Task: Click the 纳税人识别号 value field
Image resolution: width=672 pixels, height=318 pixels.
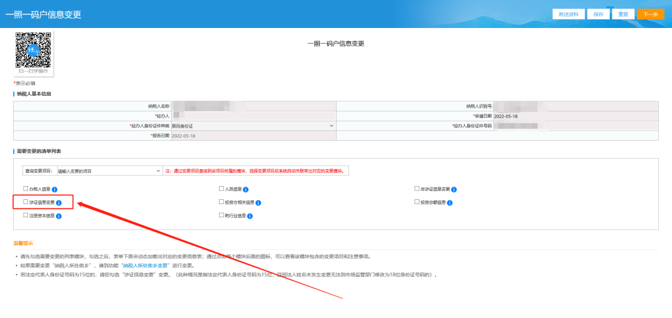Action: 576,106
